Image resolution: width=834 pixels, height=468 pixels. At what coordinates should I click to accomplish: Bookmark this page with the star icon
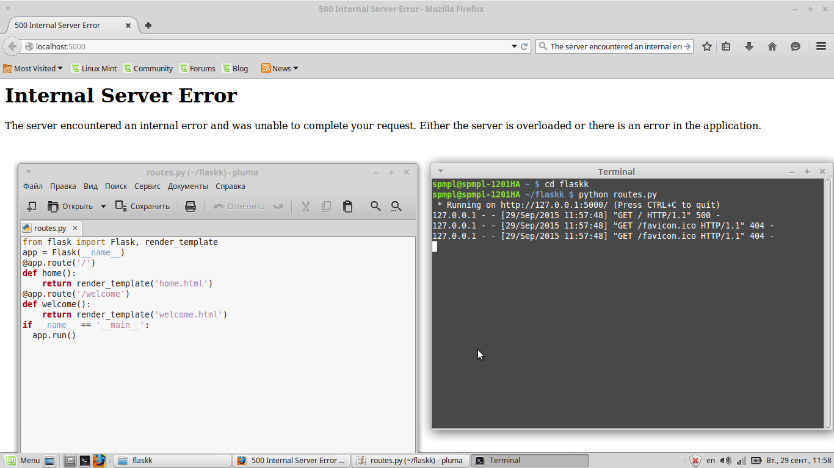[707, 46]
